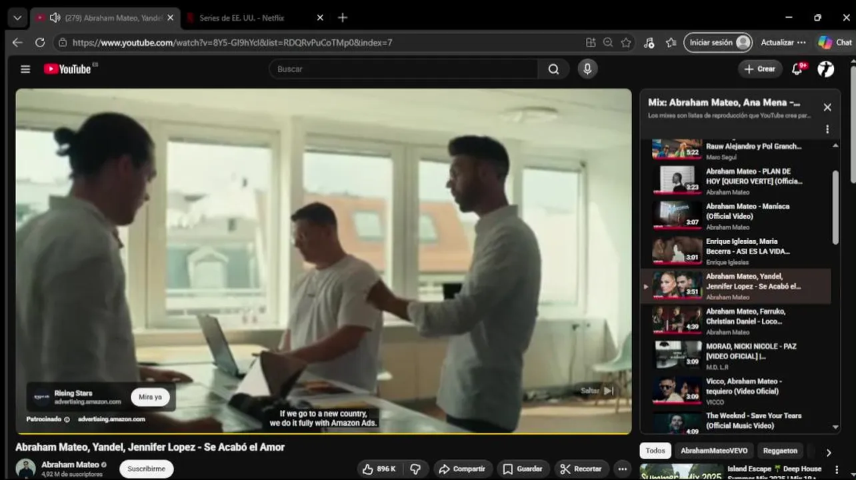Open the tab list dropdown arrow
The image size is (856, 480).
pos(17,18)
